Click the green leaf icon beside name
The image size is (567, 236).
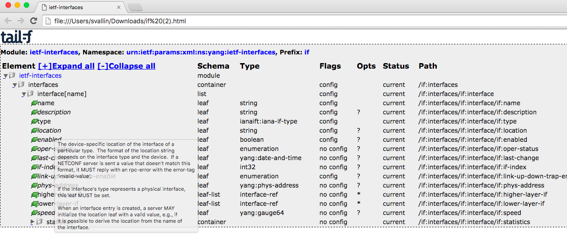(x=34, y=103)
